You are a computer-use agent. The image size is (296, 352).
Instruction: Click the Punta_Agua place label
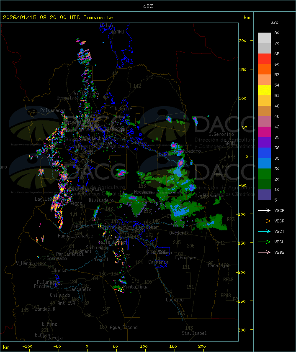(136, 287)
